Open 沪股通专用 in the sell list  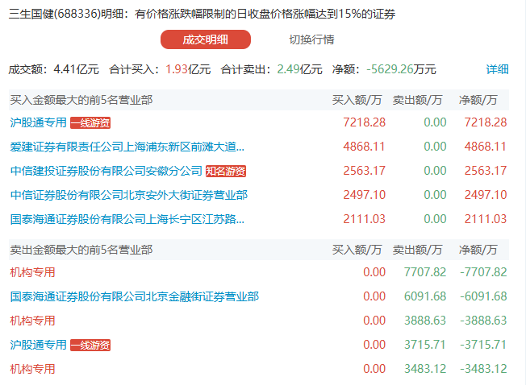[x=38, y=345]
